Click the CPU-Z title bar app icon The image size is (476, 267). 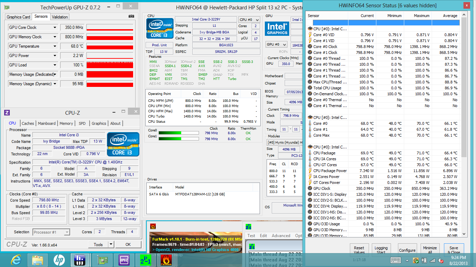7,113
